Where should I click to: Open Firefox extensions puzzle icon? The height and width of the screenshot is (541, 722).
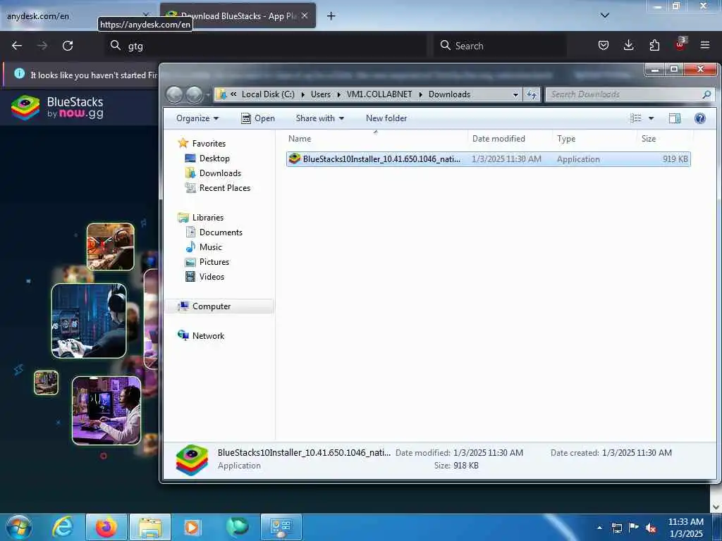click(x=654, y=45)
